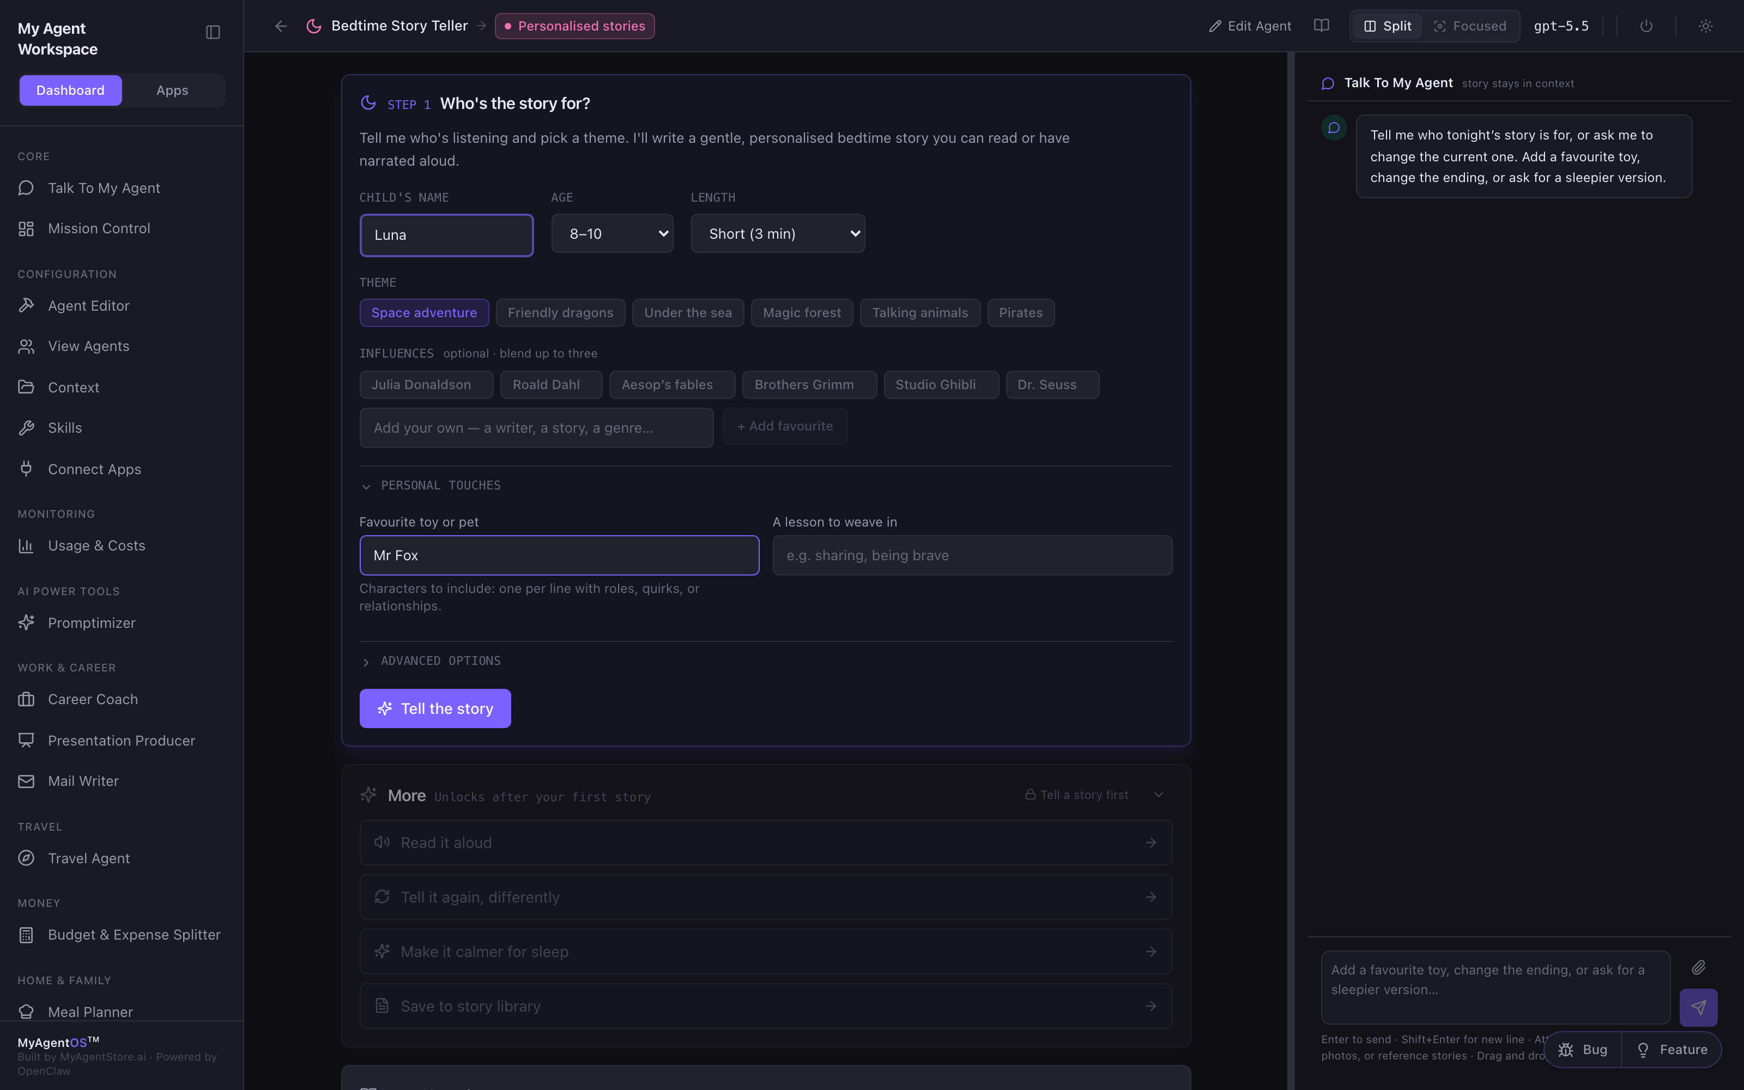Open the book documentation icon
The width and height of the screenshot is (1744, 1090).
click(x=1321, y=26)
